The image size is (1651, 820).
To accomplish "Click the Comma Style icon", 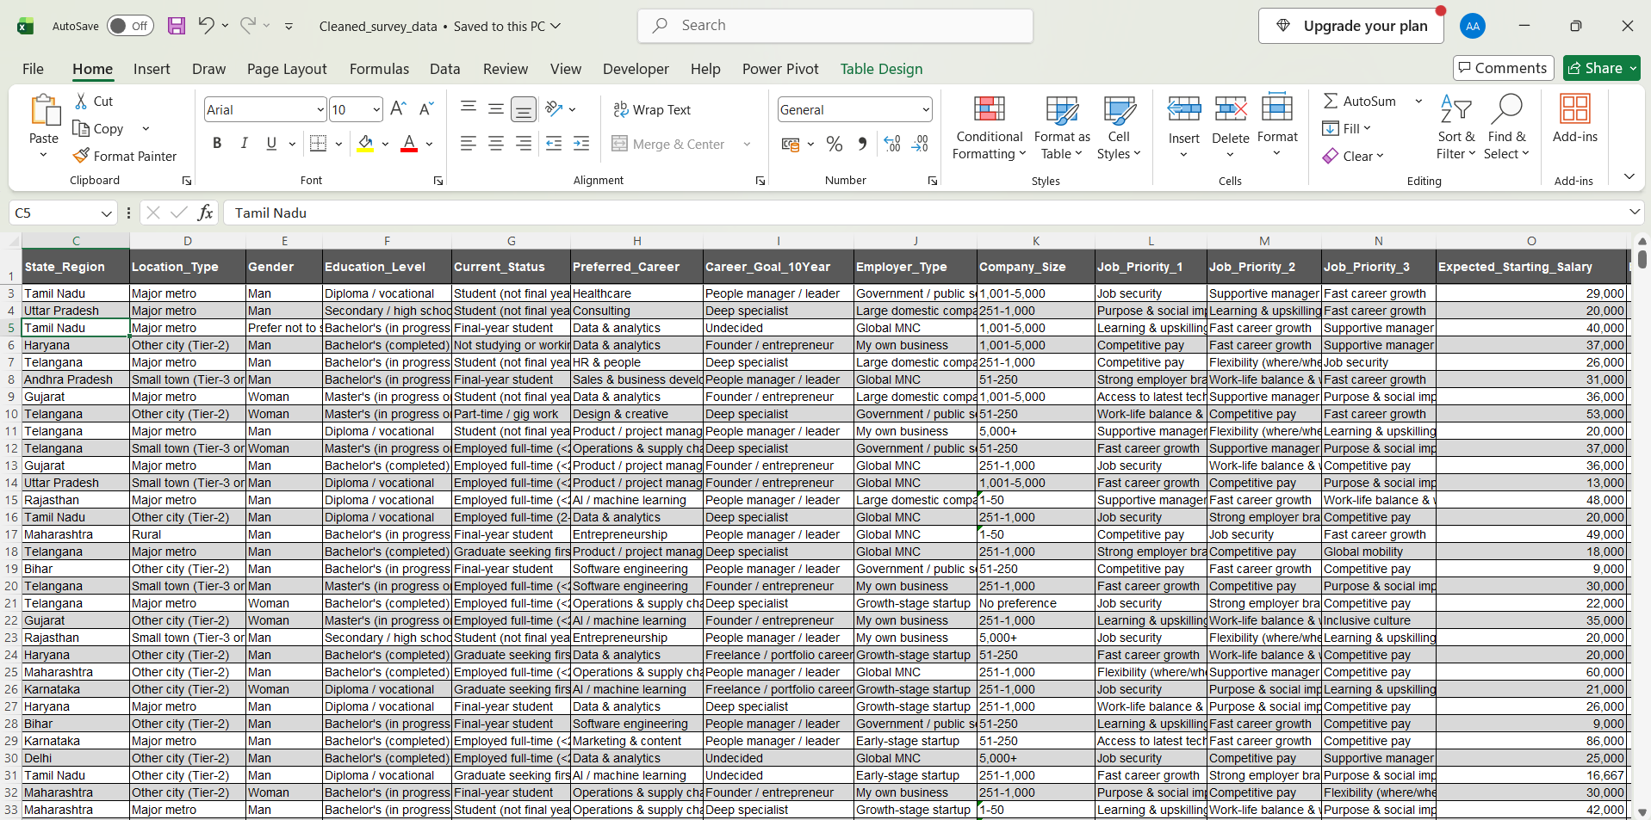I will (862, 144).
